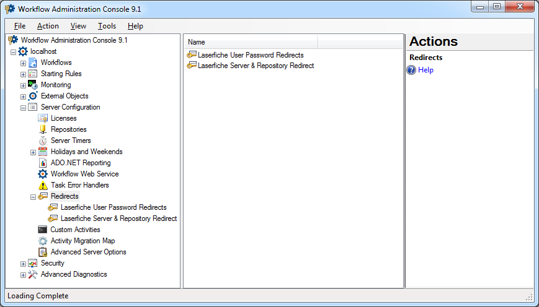
Task: Minimize the console window
Action: pos(480,7)
